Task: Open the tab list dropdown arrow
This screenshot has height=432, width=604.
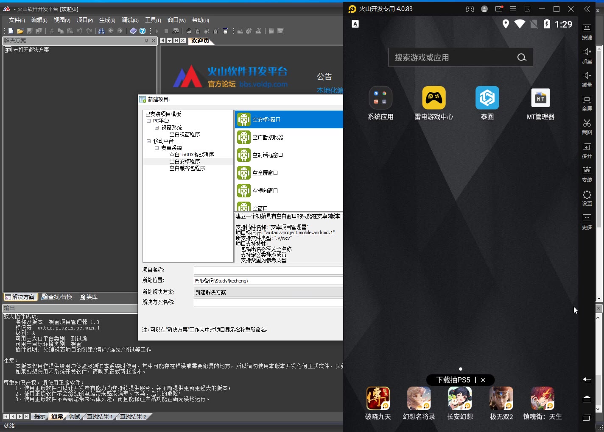Action: point(169,41)
